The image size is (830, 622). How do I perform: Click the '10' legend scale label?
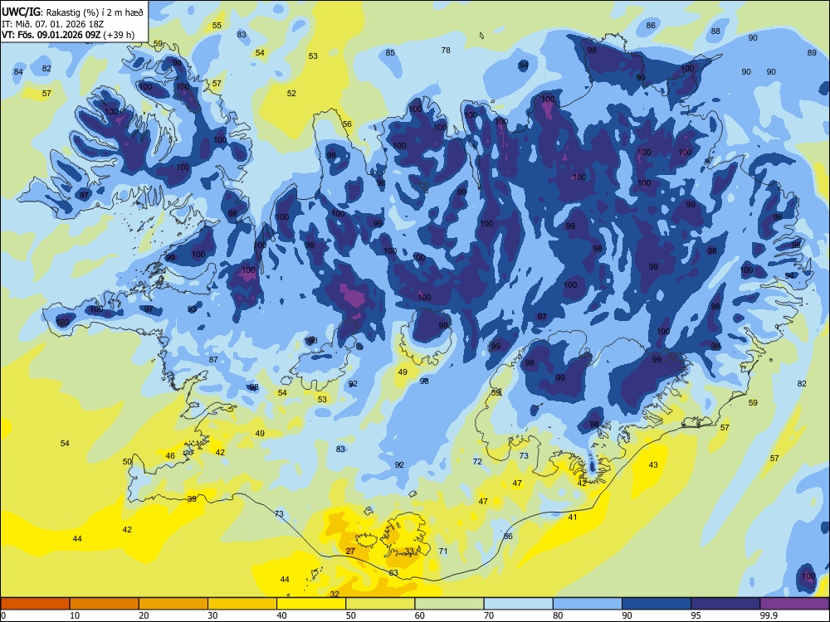(x=75, y=615)
